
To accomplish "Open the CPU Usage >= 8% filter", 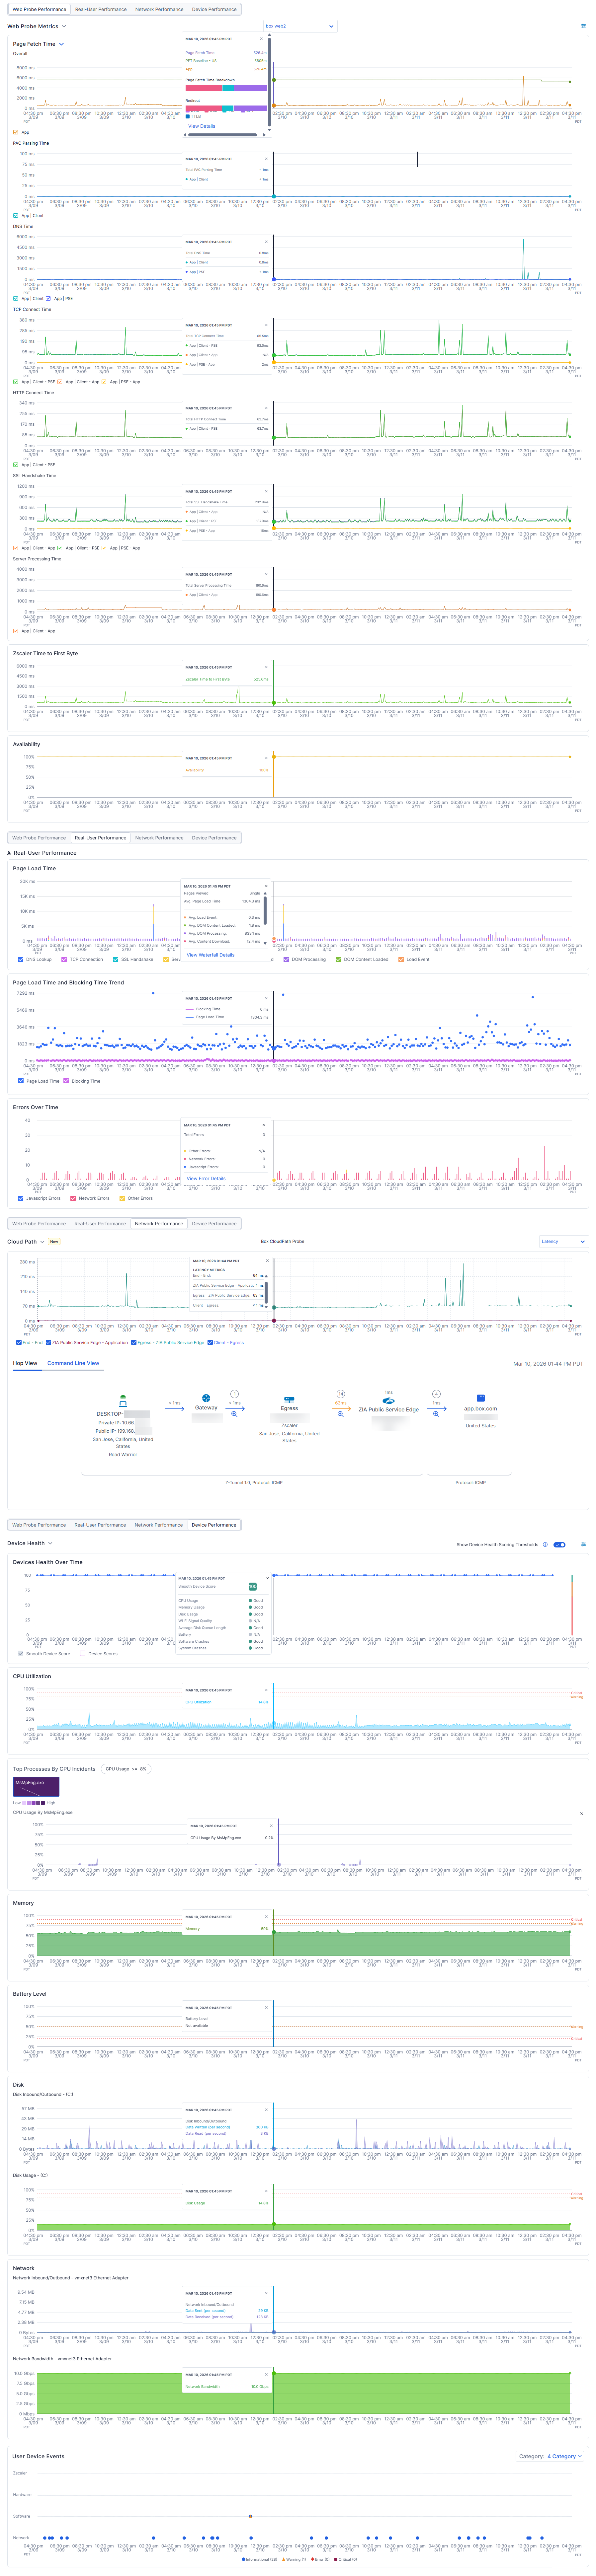I will click(126, 1769).
